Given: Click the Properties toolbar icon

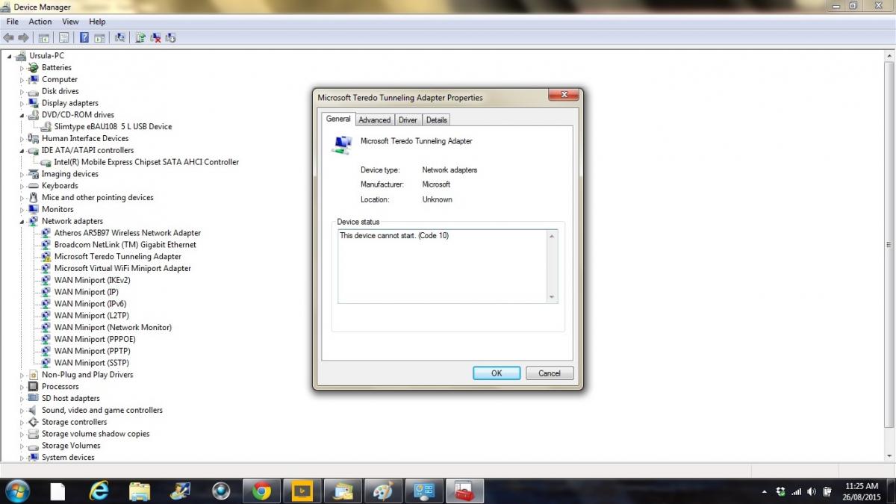Looking at the screenshot, I should [x=63, y=37].
